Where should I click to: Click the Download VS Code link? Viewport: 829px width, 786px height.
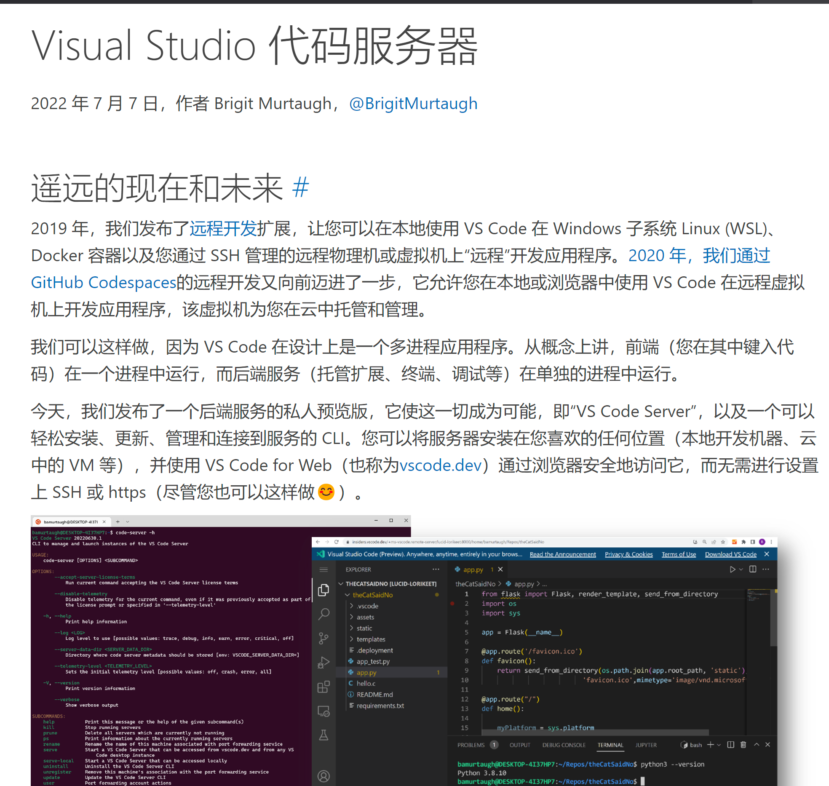coord(730,554)
